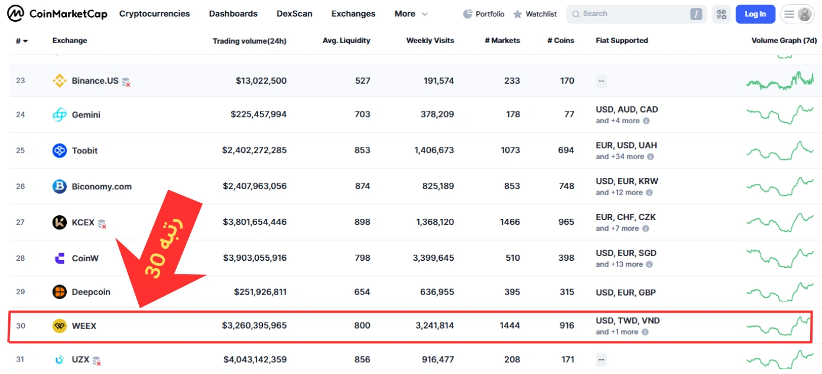Sort by # Coins column

point(561,41)
